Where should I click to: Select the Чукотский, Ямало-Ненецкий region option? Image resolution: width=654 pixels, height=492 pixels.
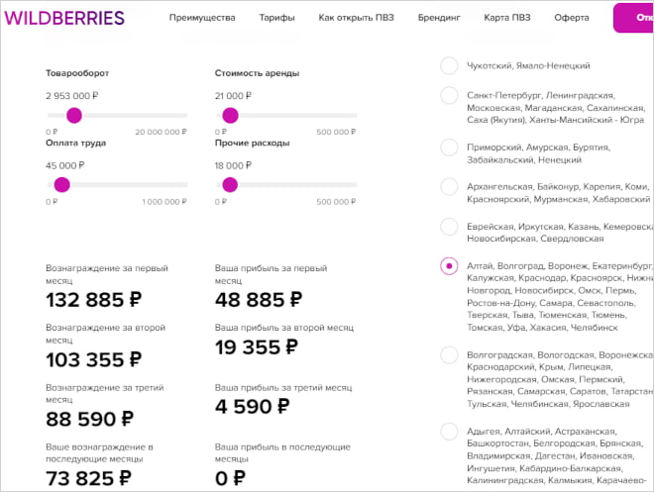(449, 65)
